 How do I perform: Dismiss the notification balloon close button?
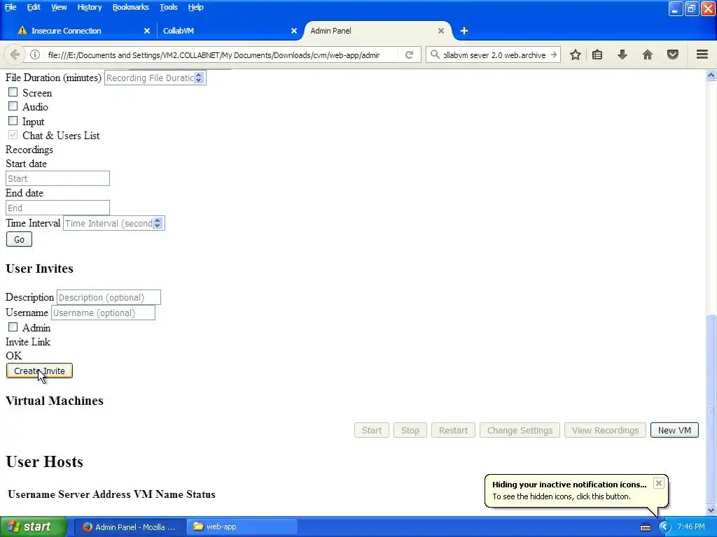point(658,483)
